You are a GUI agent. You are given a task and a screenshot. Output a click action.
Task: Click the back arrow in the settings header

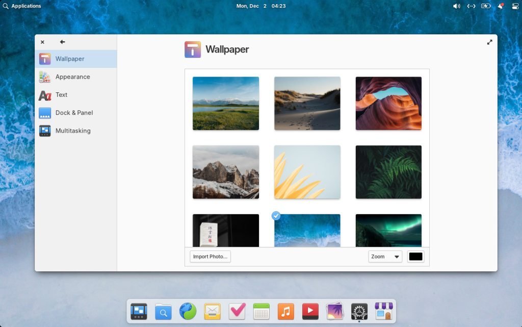coord(62,42)
